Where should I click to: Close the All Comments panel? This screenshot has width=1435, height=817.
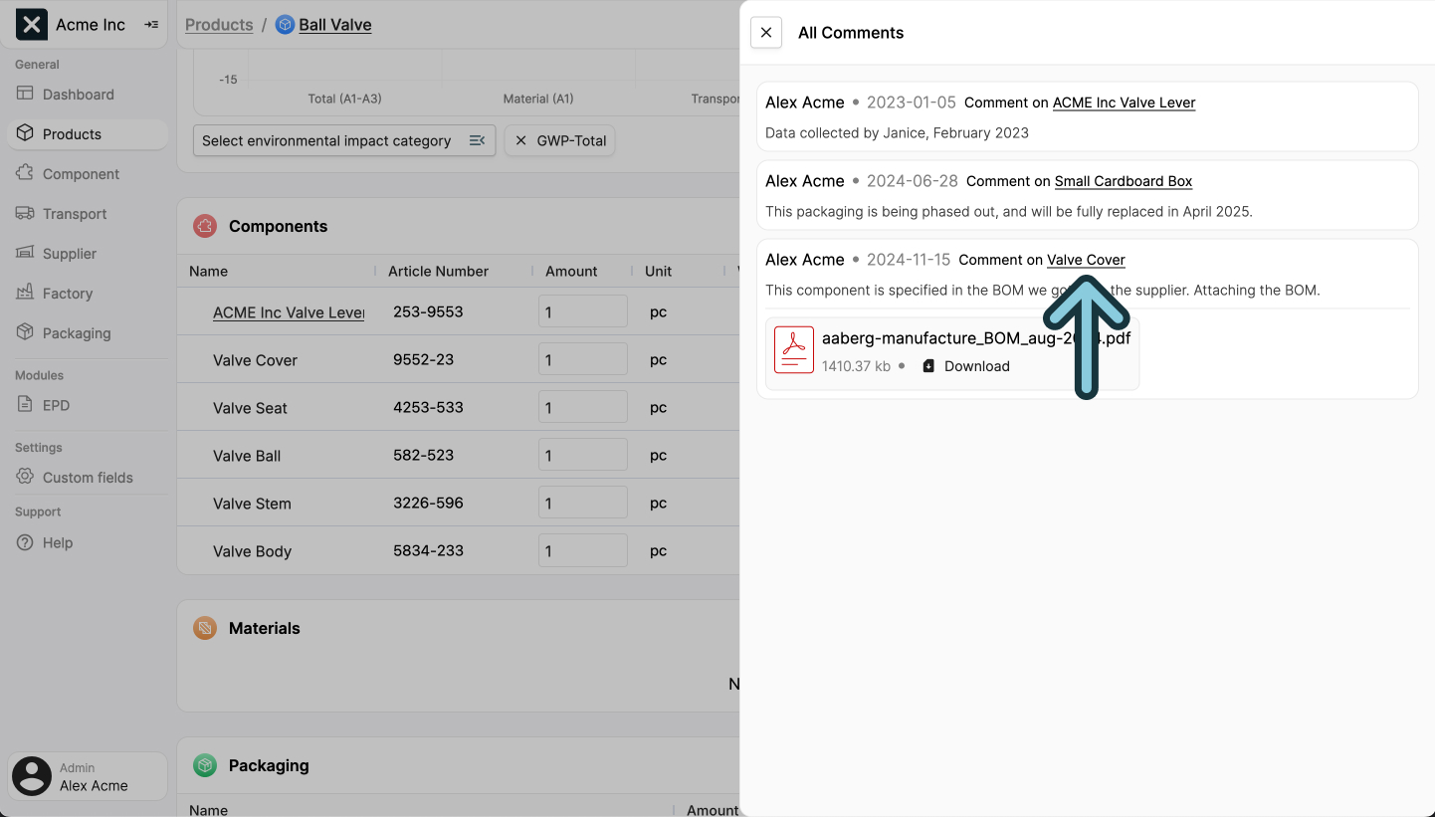coord(765,33)
